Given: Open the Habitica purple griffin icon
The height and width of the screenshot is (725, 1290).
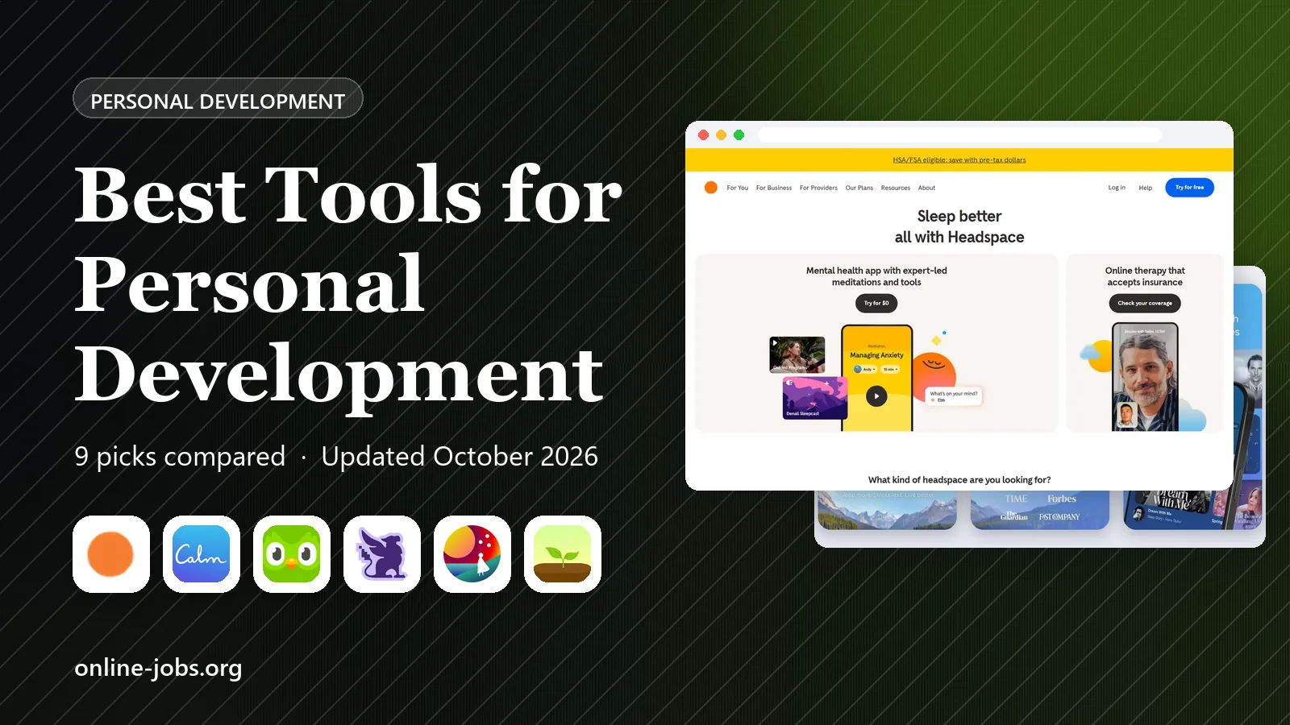Looking at the screenshot, I should pyautogui.click(x=382, y=554).
